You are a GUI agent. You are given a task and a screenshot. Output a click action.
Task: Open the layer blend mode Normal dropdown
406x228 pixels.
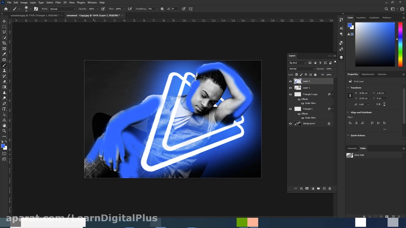(x=301, y=69)
